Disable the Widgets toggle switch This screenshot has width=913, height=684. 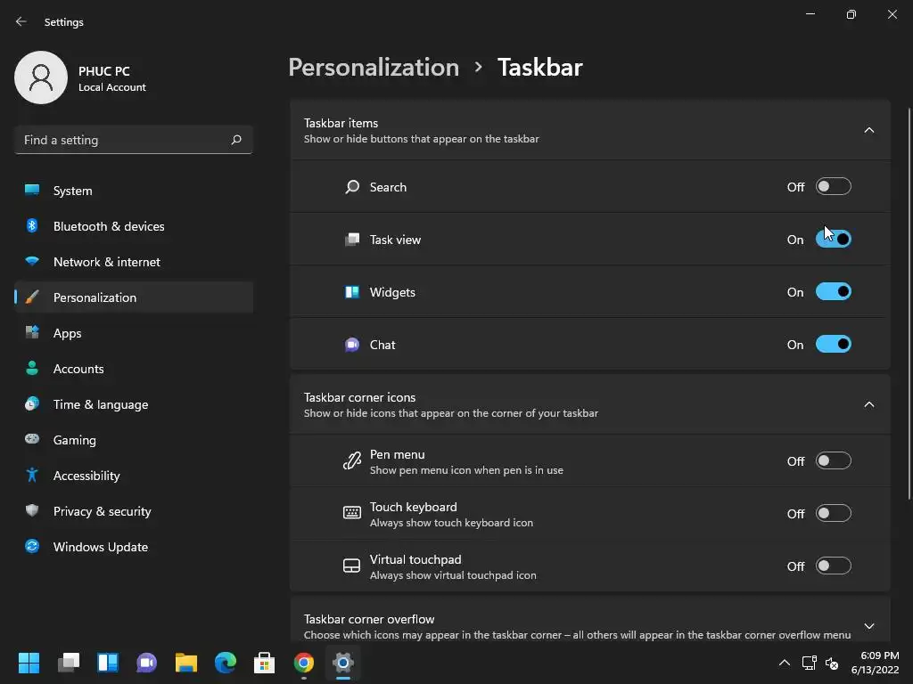pos(834,292)
